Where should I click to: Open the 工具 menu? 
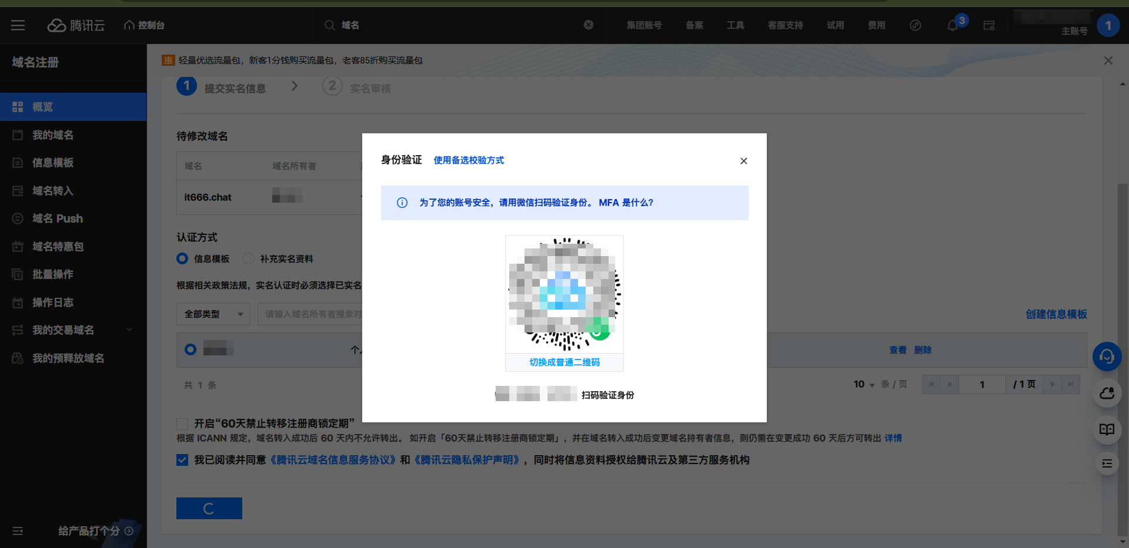click(x=736, y=25)
